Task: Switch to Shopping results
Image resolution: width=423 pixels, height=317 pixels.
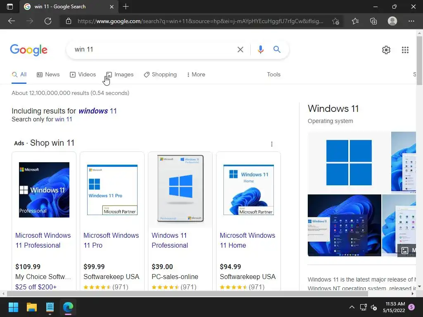Action: point(160,74)
